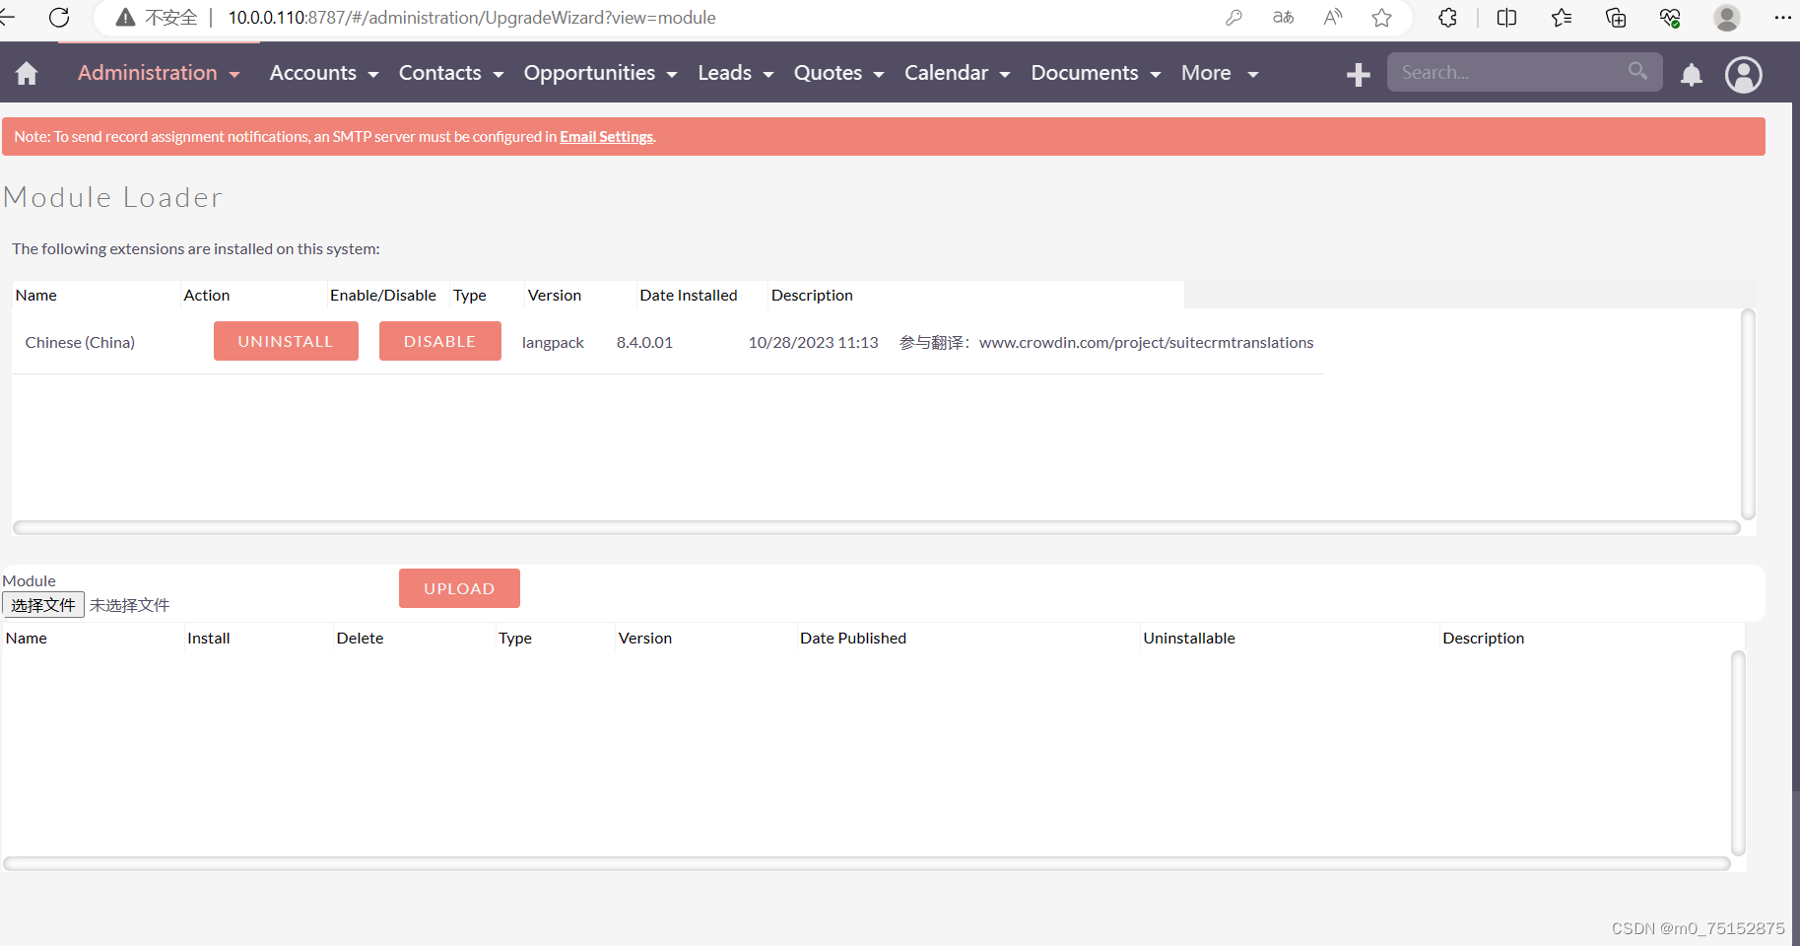Reload the page with the refresh icon
The width and height of the screenshot is (1800, 946).
(x=59, y=17)
